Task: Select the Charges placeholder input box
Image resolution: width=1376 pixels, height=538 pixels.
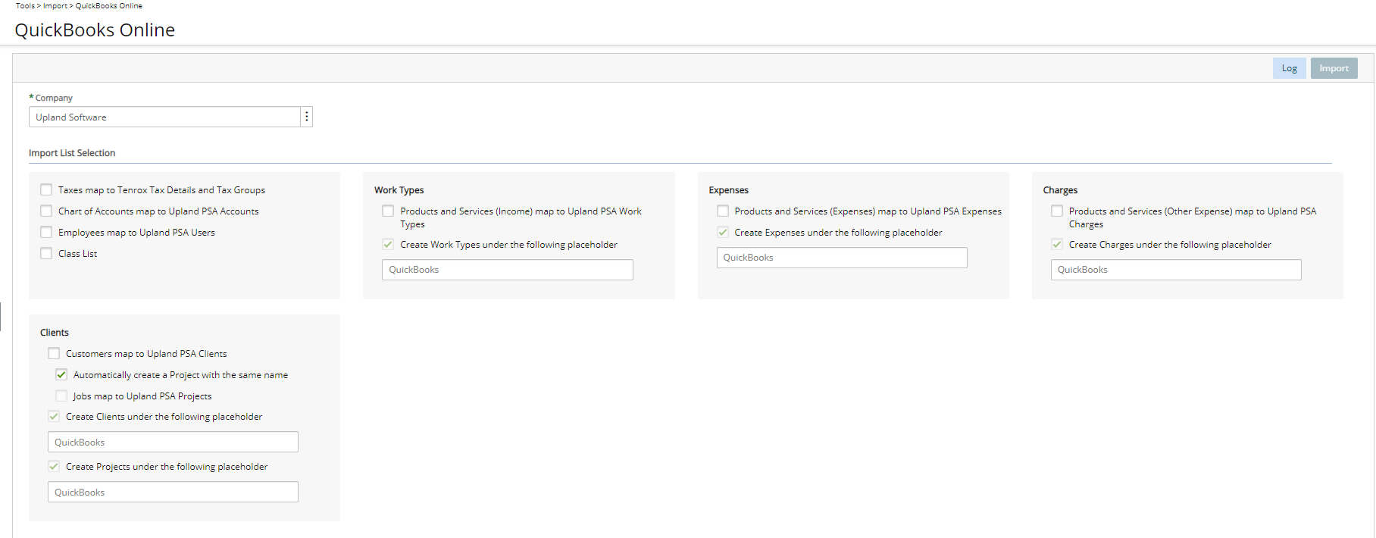Action: pos(1176,270)
